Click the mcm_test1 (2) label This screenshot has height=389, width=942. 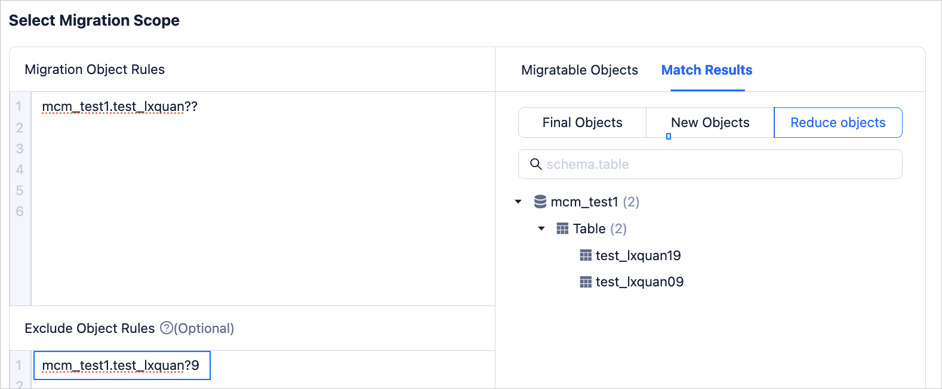pyautogui.click(x=594, y=202)
